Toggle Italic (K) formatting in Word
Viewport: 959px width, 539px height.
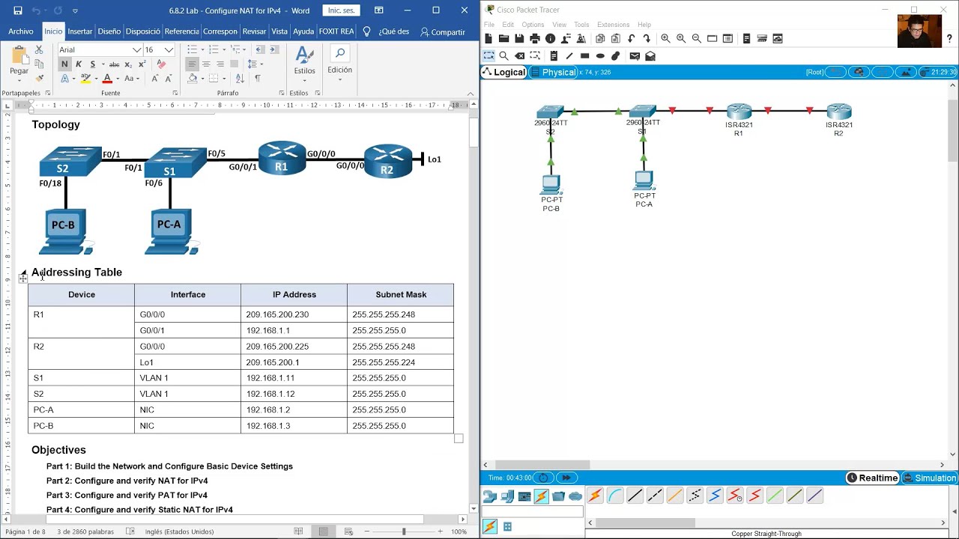tap(79, 64)
